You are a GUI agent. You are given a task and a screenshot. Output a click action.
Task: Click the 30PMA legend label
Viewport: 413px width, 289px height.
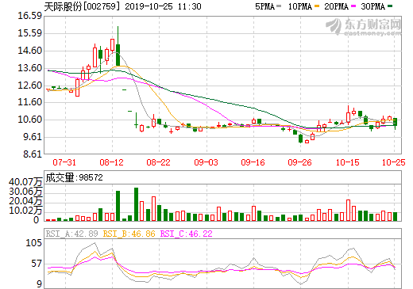tap(372, 6)
